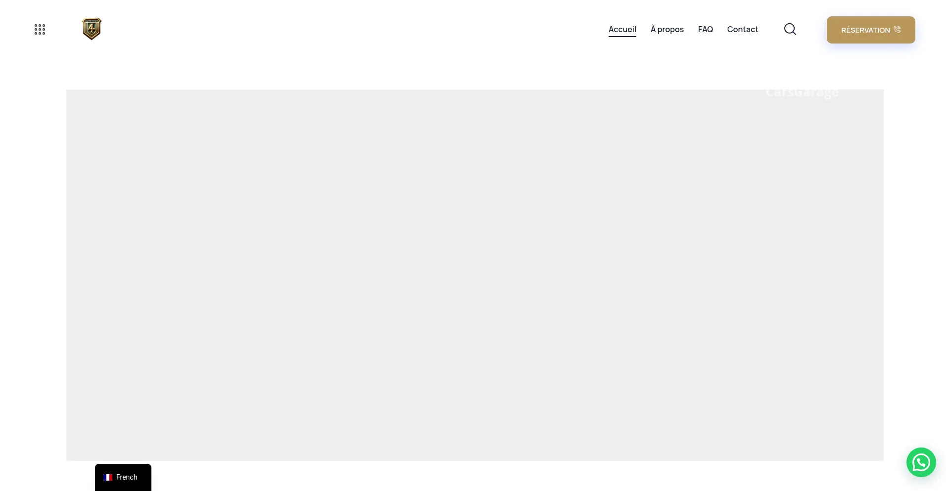Click the grey hero banner placeholder
950x491 pixels.
point(475,275)
